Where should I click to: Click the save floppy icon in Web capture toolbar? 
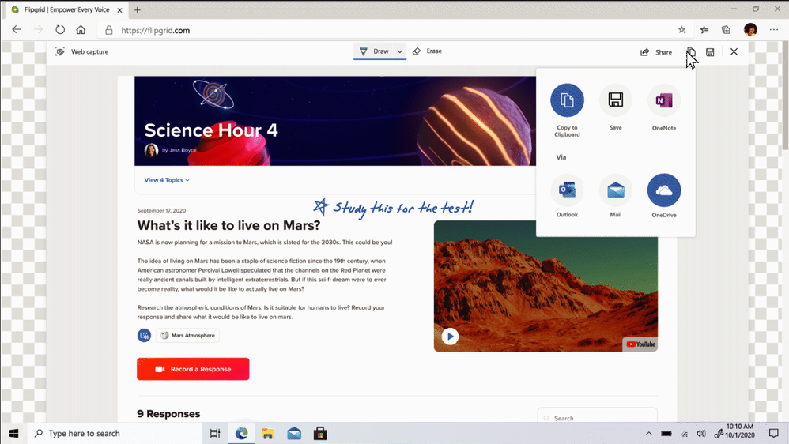[710, 52]
